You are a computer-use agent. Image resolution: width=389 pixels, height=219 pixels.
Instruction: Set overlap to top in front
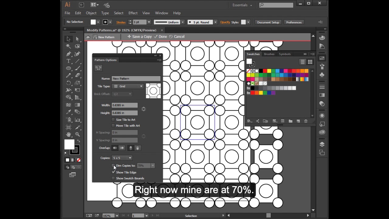point(131,148)
